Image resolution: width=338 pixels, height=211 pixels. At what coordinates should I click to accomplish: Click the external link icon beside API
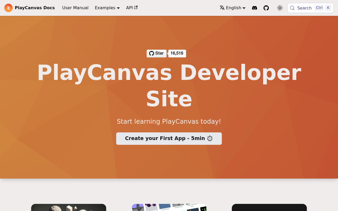(x=136, y=7)
